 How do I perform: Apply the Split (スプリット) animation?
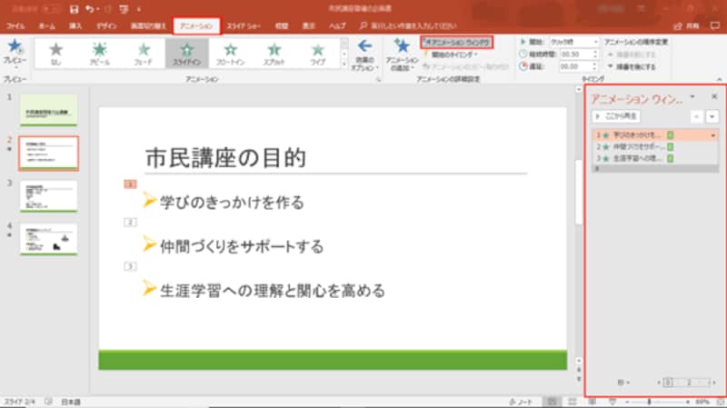[x=274, y=54]
